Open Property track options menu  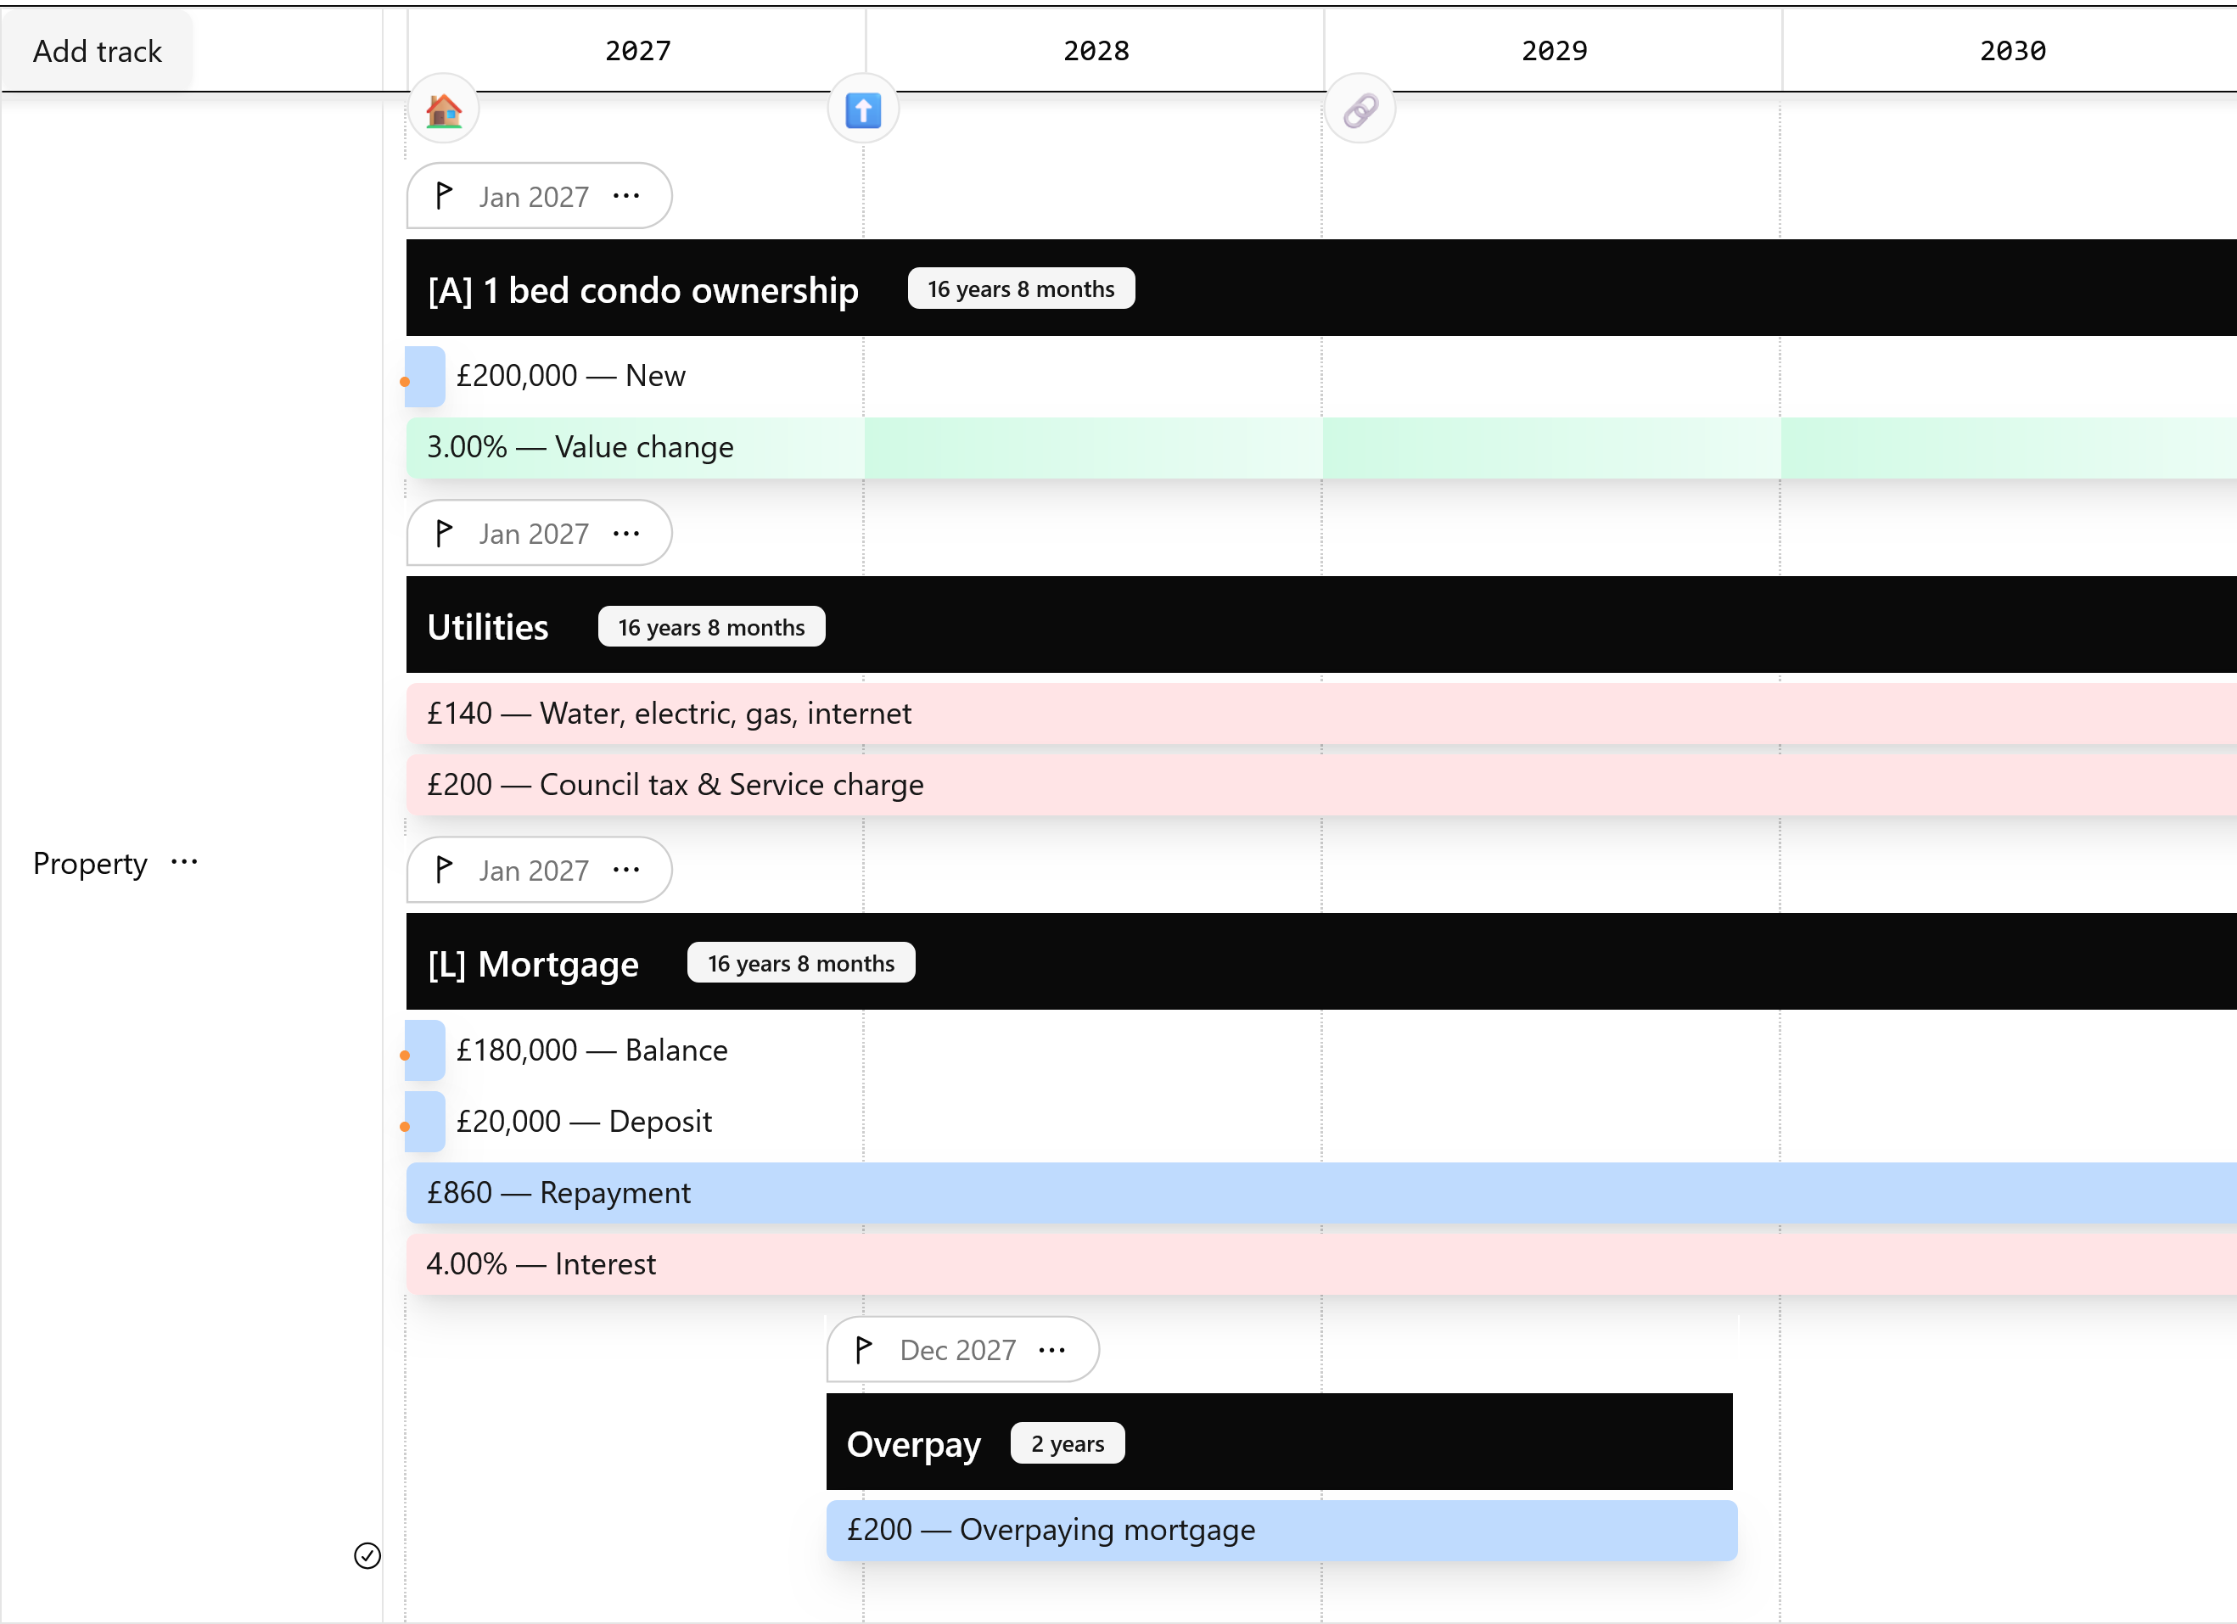click(x=184, y=863)
